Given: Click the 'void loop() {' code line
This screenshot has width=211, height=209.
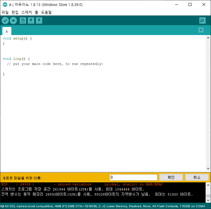Looking at the screenshot, I should click(x=16, y=59).
